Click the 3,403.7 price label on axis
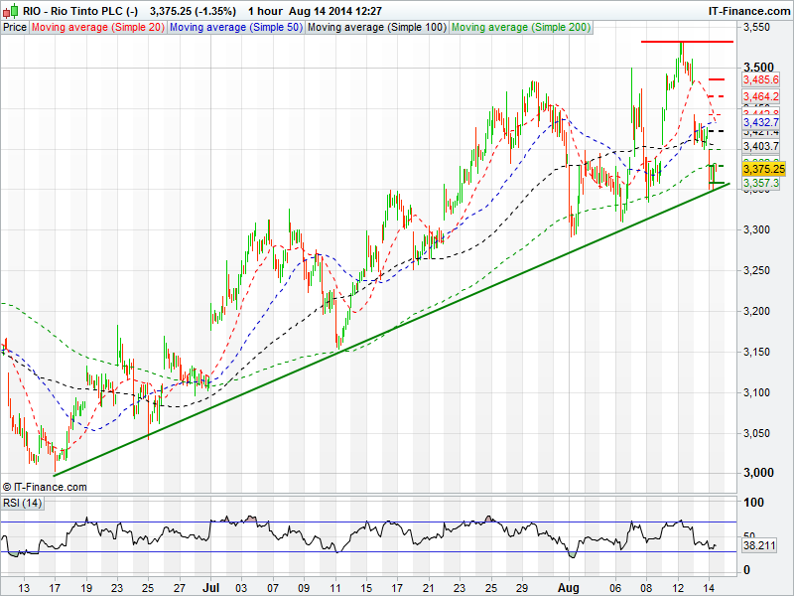The width and height of the screenshot is (794, 596). pos(760,146)
